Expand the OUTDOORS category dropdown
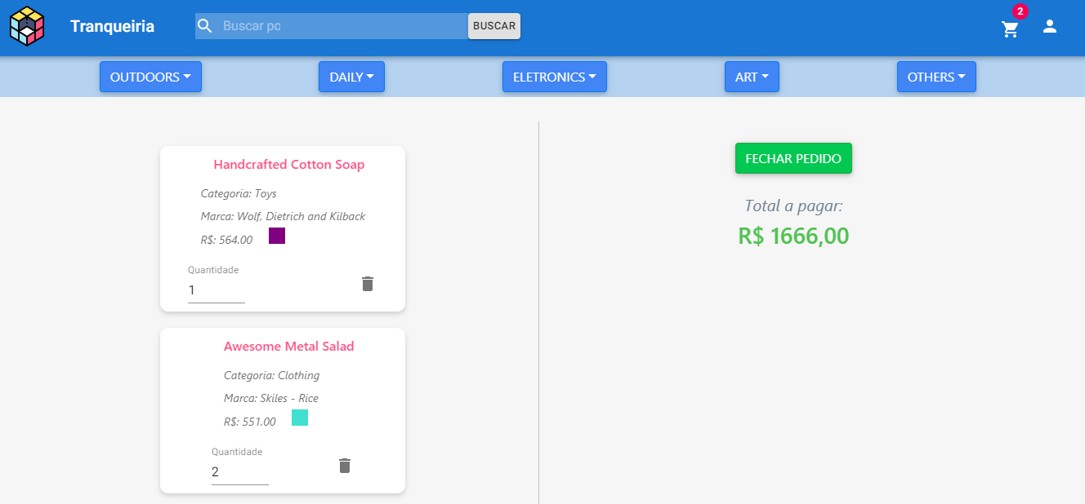The image size is (1085, 504). [x=150, y=77]
